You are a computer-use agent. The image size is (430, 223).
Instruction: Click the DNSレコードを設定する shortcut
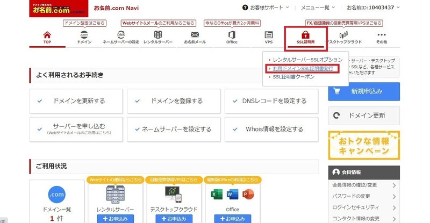tap(271, 101)
